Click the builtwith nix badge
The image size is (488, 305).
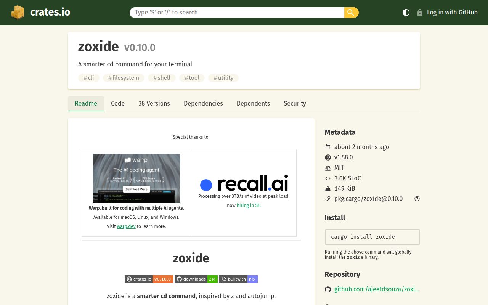[x=238, y=279]
